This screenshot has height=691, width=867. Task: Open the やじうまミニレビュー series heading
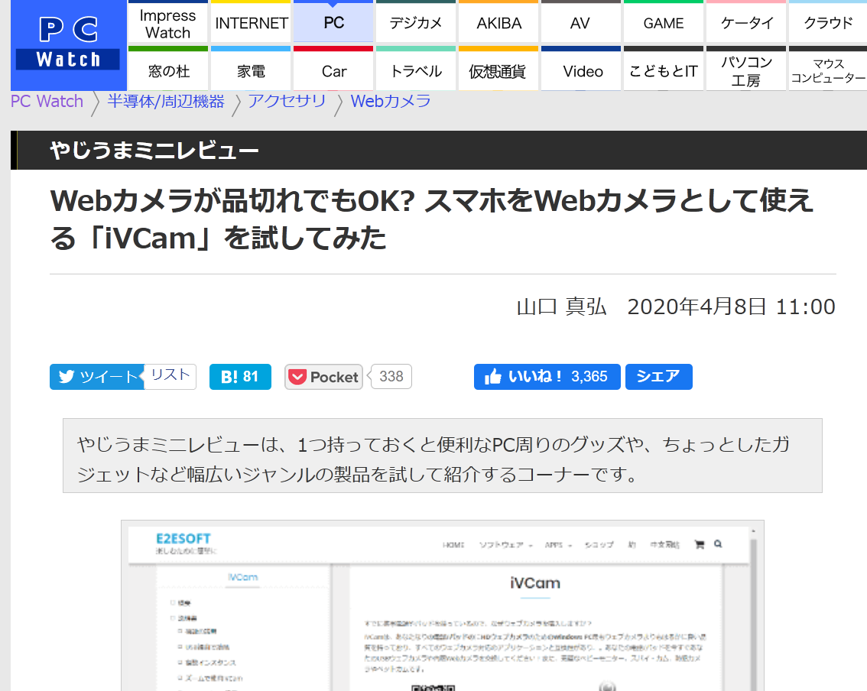[154, 151]
